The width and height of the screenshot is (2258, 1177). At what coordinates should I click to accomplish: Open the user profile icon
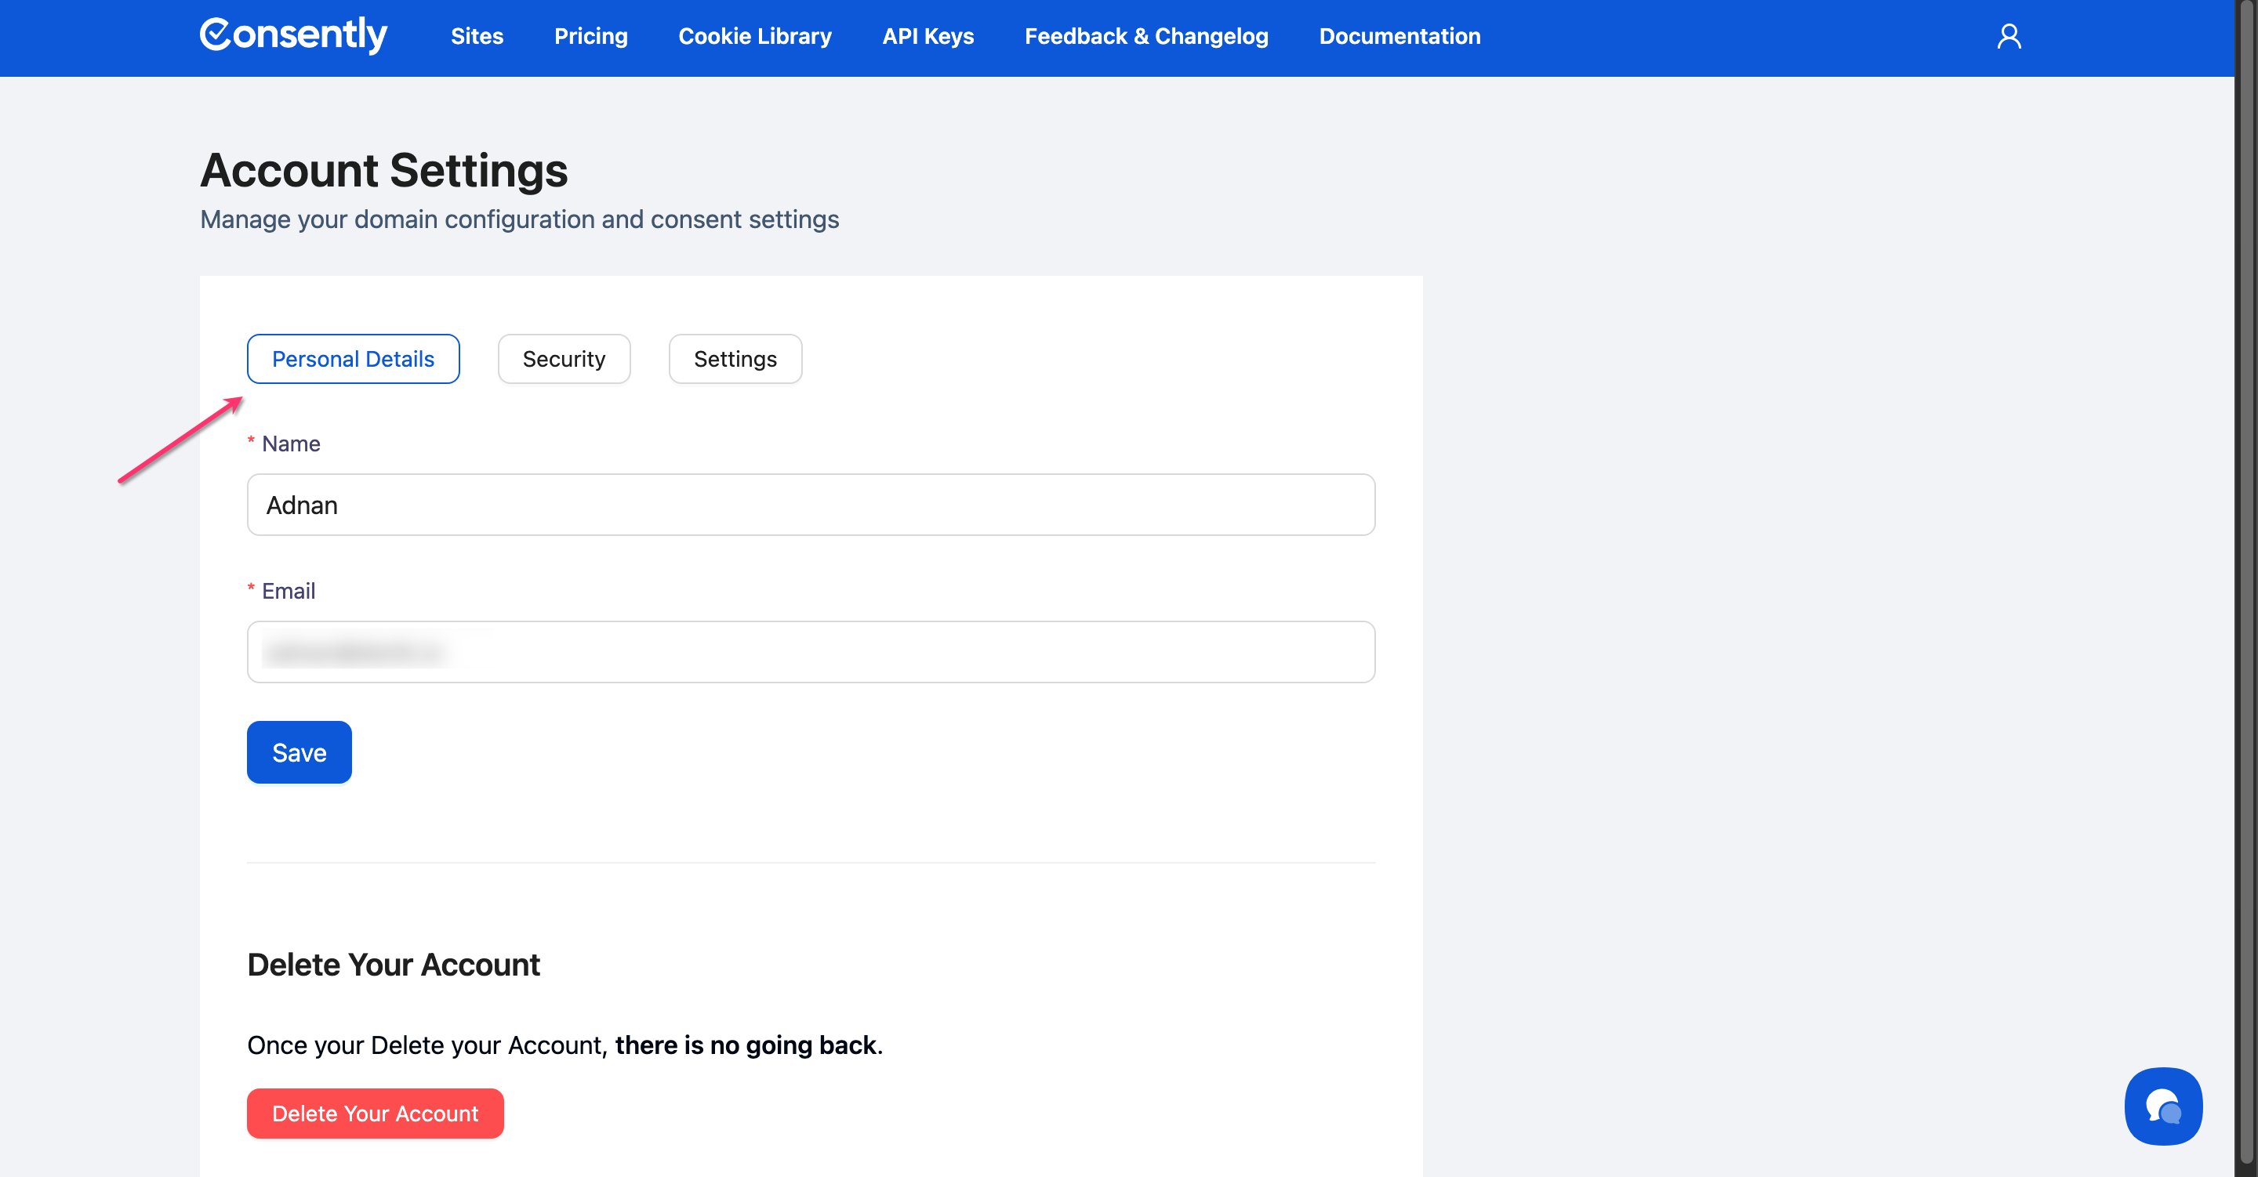2008,37
